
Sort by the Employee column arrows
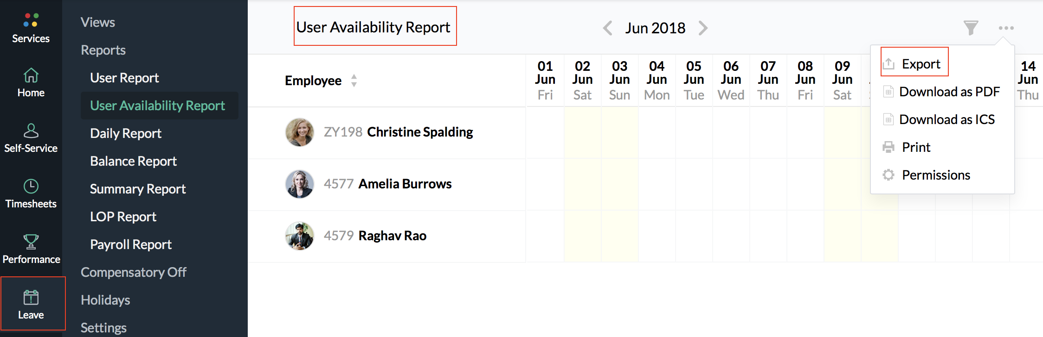pyautogui.click(x=354, y=81)
